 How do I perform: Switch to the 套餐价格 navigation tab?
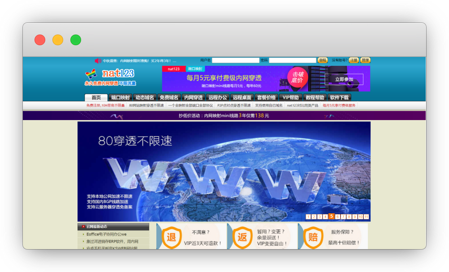266,97
